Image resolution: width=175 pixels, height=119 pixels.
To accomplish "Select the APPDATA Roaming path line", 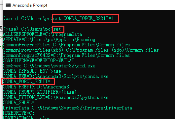I will [x=49, y=39].
